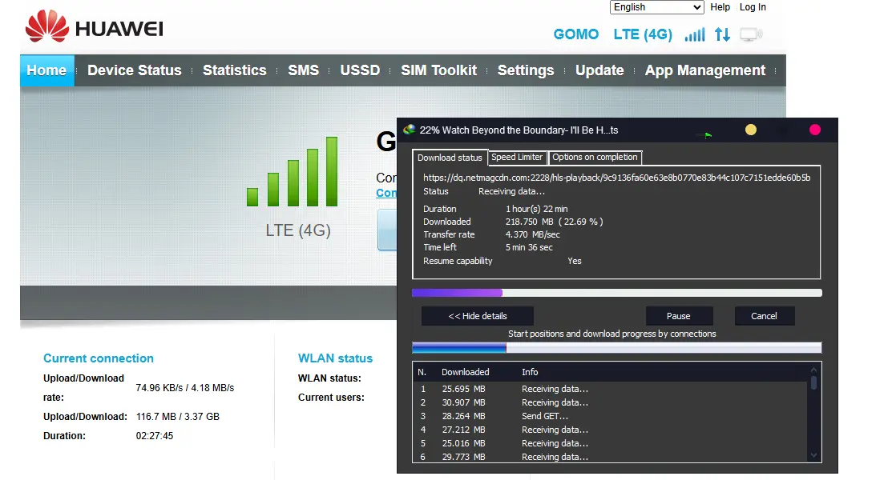Select connection row 2 with 30.907 MB
The height and width of the screenshot is (480, 892).
coord(611,402)
